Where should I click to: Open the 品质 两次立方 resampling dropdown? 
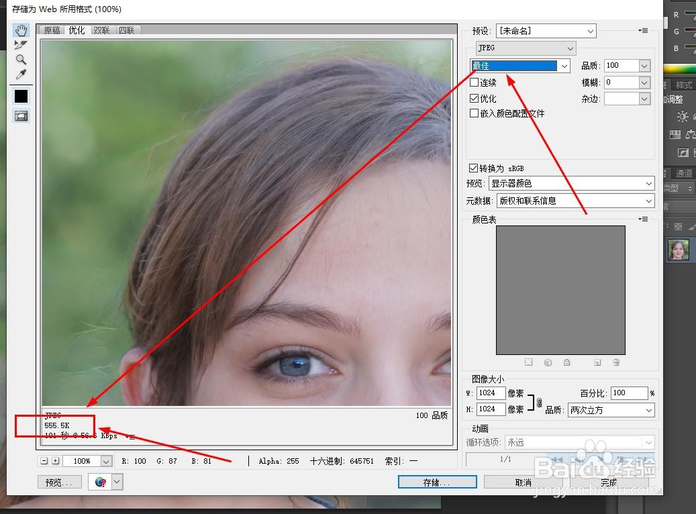(x=611, y=409)
